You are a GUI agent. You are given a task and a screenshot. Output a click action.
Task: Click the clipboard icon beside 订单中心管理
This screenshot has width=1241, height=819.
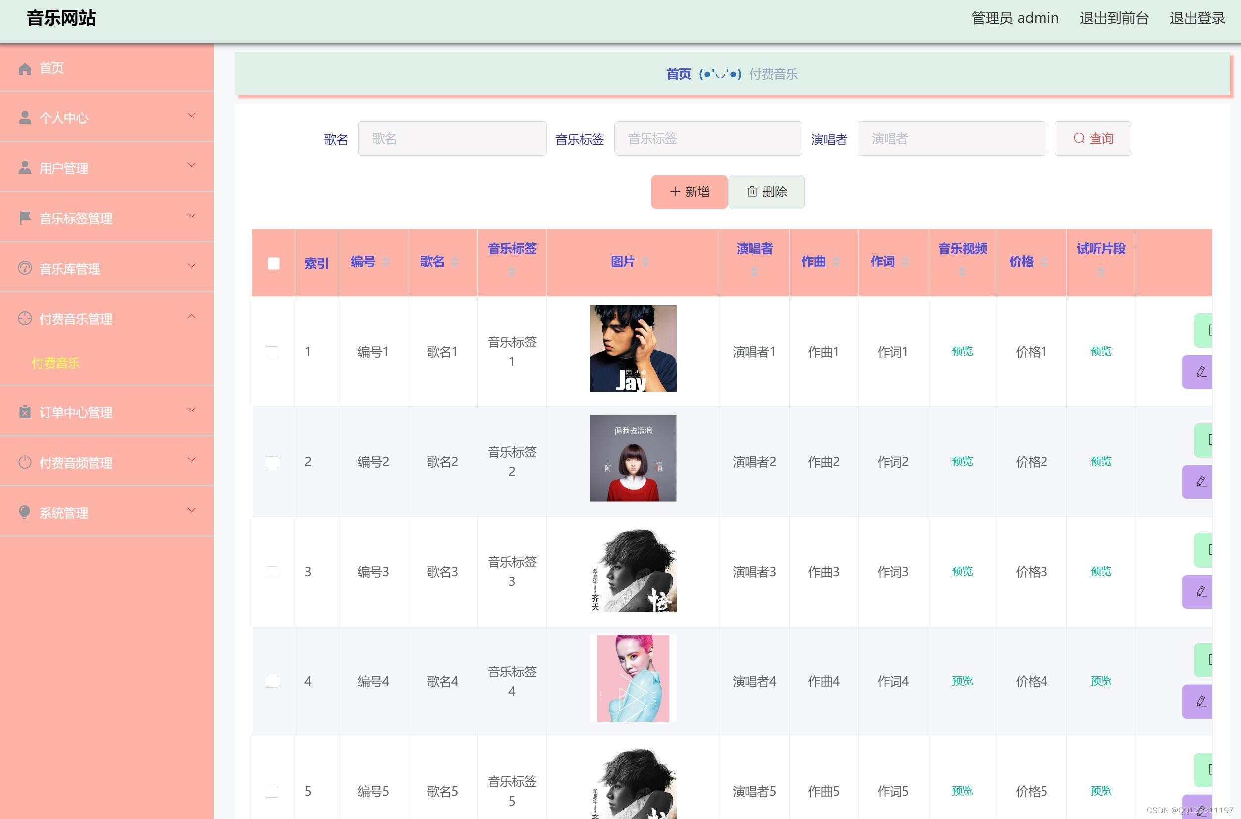(x=25, y=412)
